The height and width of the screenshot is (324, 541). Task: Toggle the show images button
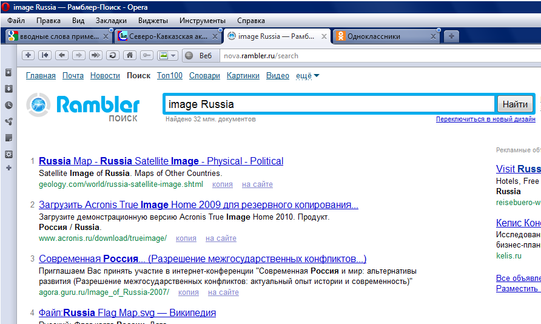pyautogui.click(x=163, y=55)
